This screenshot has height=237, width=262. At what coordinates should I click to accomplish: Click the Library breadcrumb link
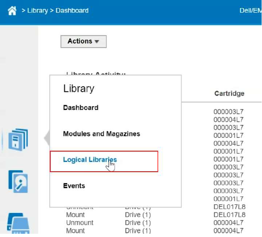tap(37, 10)
